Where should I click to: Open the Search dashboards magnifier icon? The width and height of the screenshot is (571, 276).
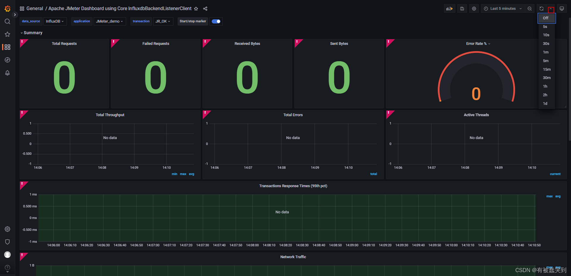[7, 21]
